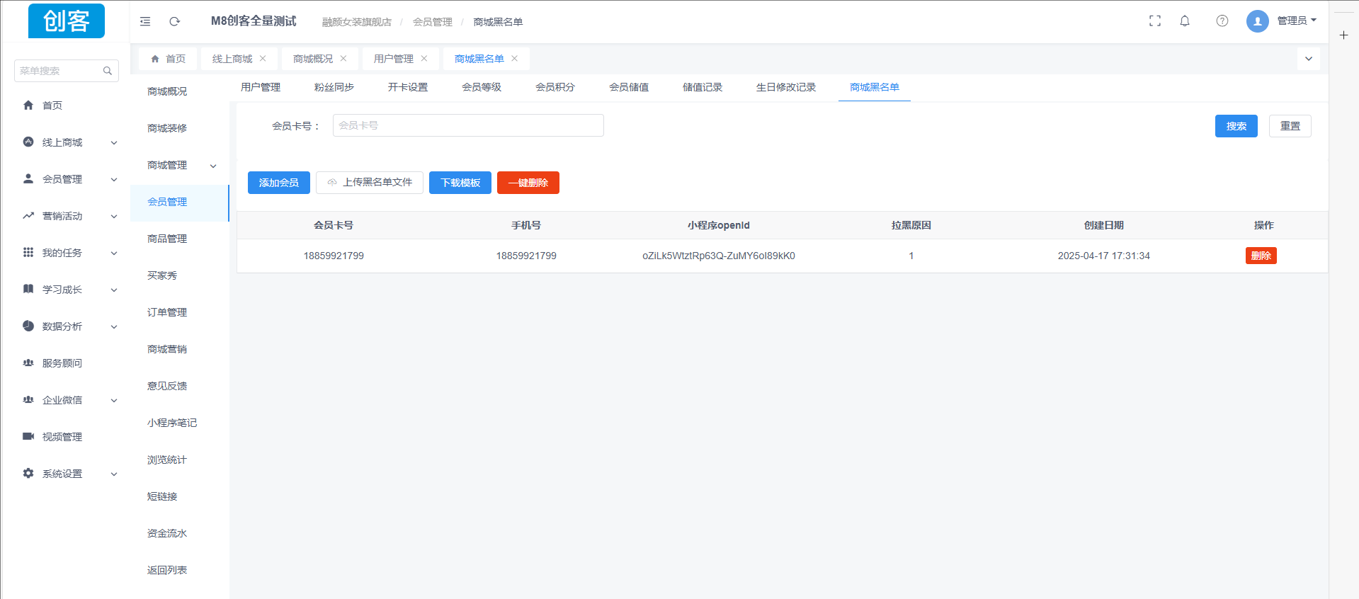Screen dimensions: 1359x599
Task: Close the 商城黑名单 page tab
Action: [515, 59]
